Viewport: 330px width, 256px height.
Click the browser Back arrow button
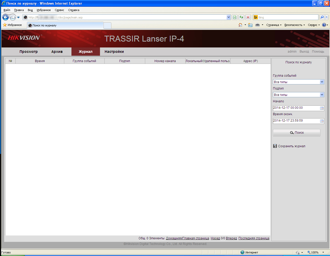(5, 17)
